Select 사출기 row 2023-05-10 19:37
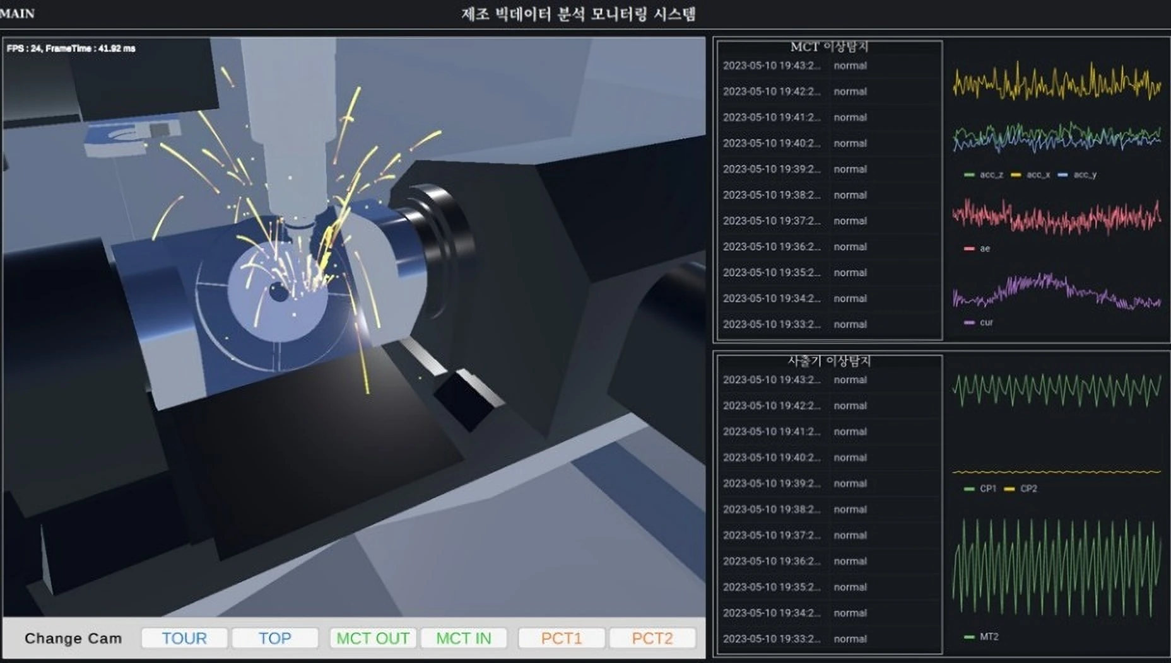The width and height of the screenshot is (1171, 663). [x=829, y=534]
